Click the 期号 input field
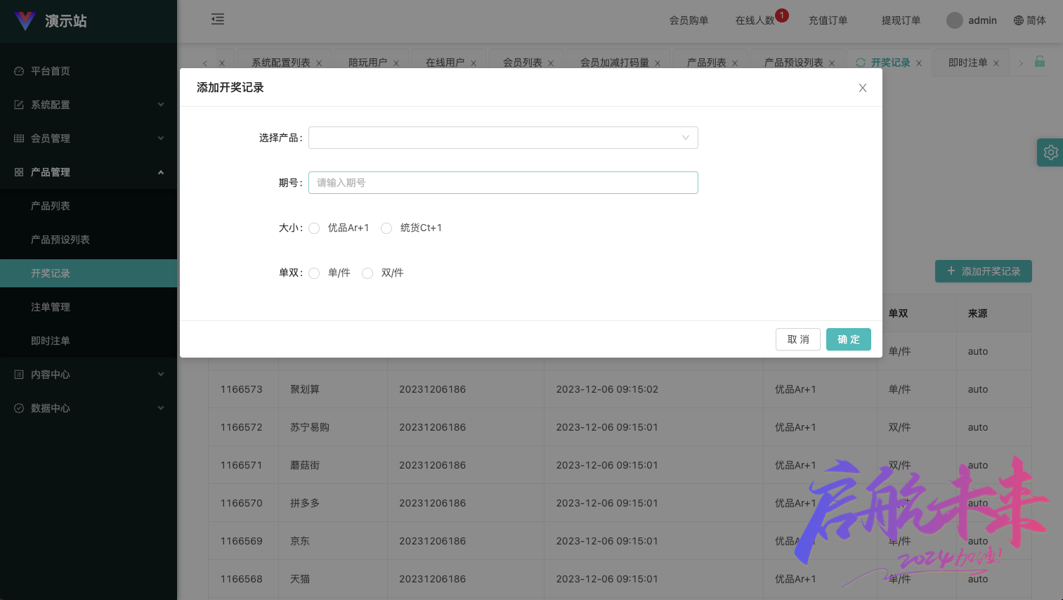1063x600 pixels. click(503, 183)
